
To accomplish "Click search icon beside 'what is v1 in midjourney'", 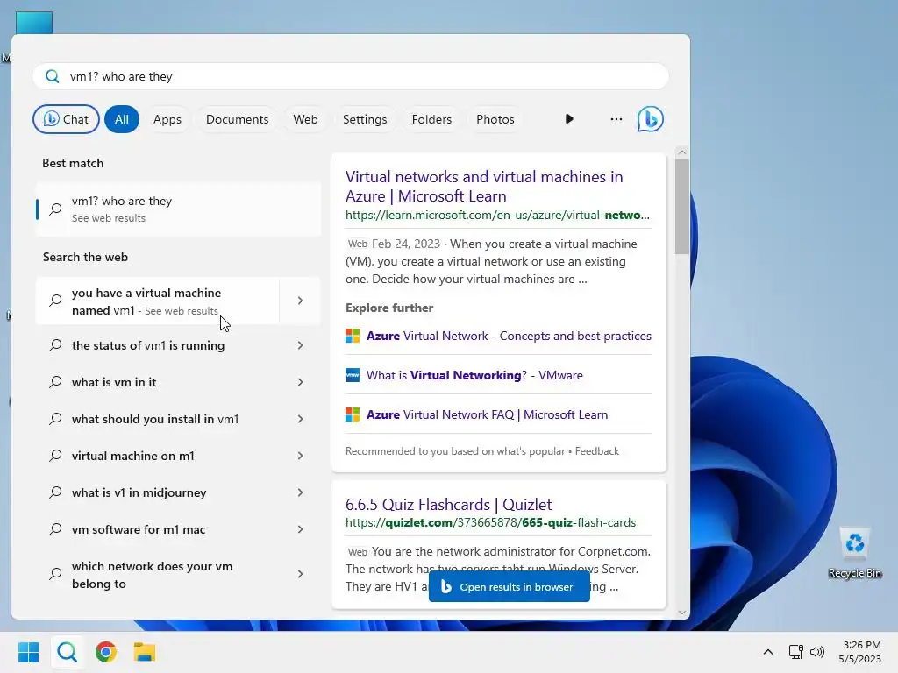I will [55, 492].
